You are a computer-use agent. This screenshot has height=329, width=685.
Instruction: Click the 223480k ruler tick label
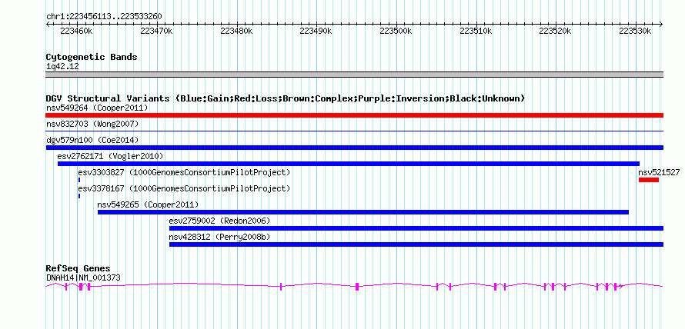pyautogui.click(x=236, y=31)
